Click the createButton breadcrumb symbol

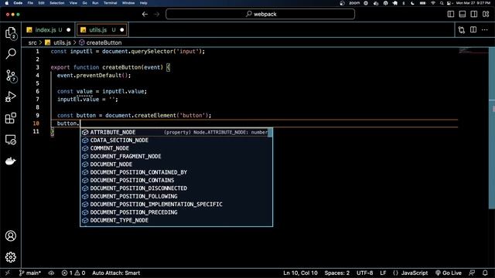pyautogui.click(x=104, y=42)
